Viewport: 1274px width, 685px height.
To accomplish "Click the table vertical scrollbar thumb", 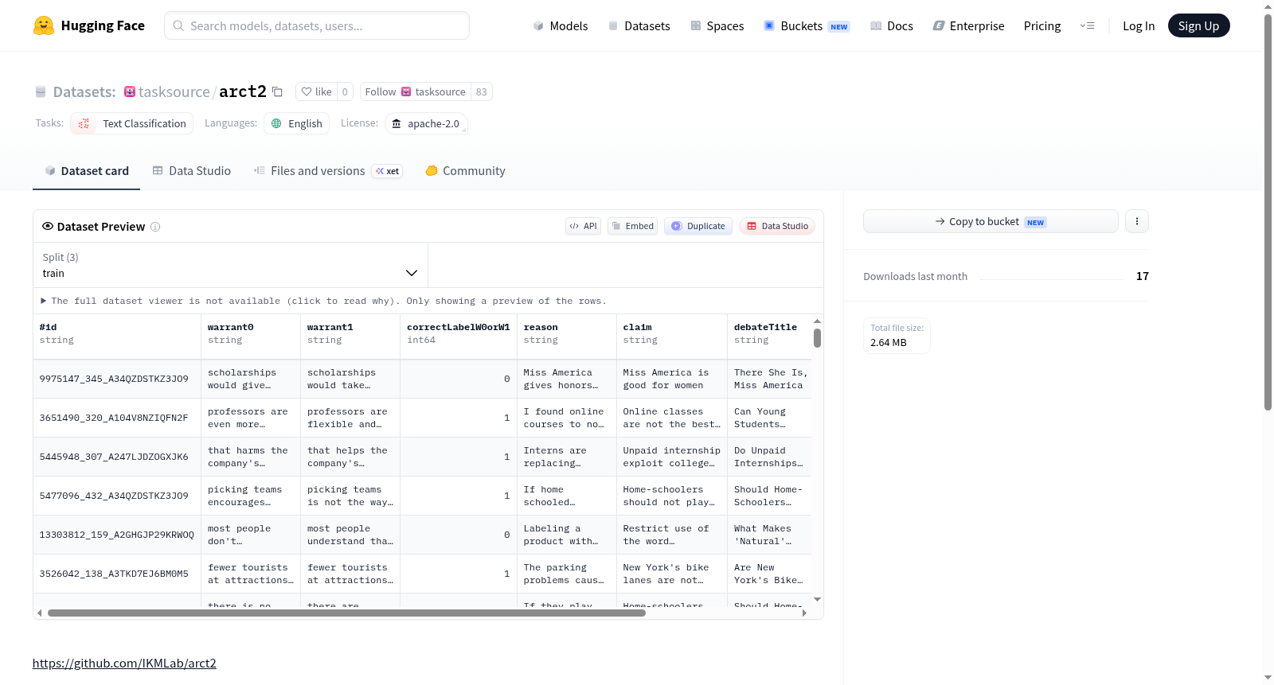I will pos(817,338).
